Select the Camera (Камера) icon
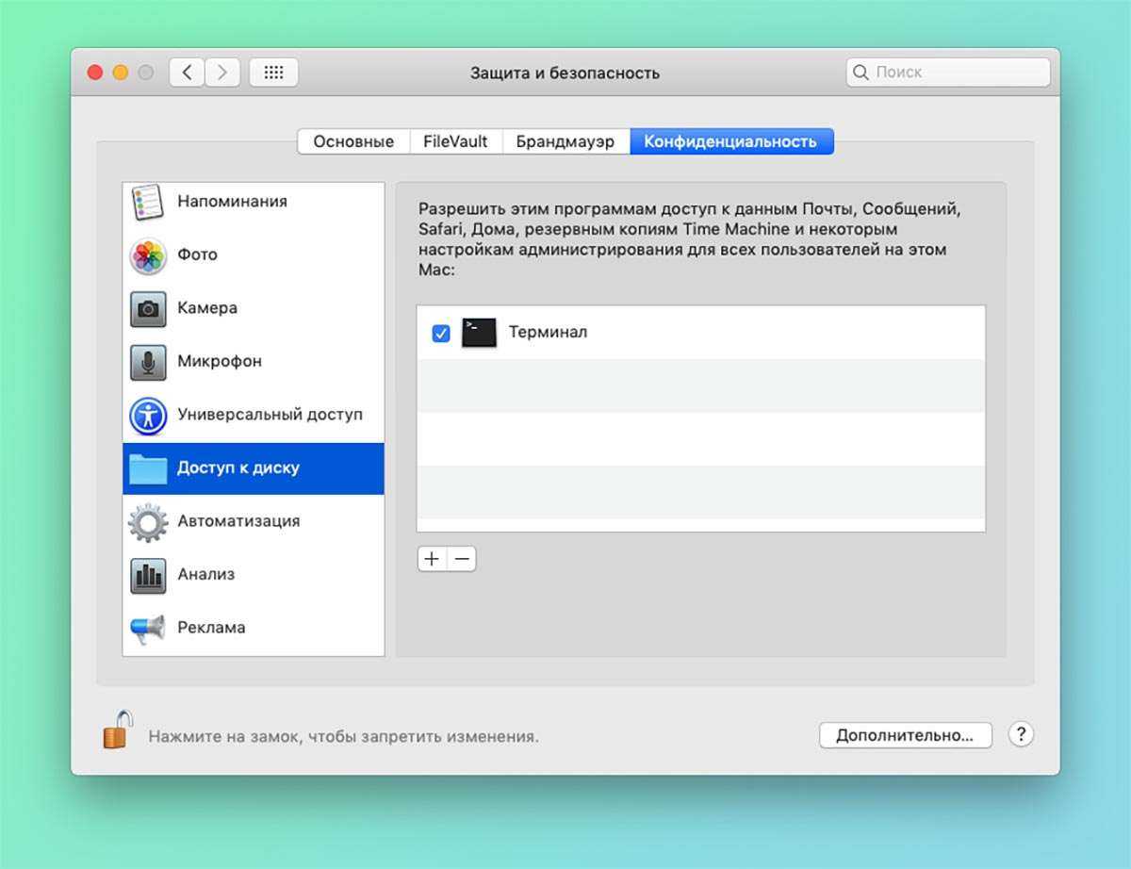Image resolution: width=1131 pixels, height=869 pixels. [x=148, y=308]
